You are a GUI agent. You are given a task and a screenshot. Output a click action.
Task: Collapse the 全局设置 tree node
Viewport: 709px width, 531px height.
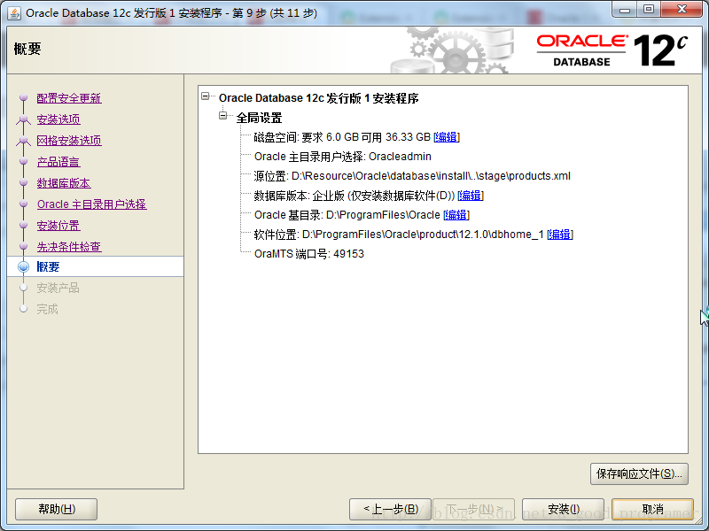point(223,116)
